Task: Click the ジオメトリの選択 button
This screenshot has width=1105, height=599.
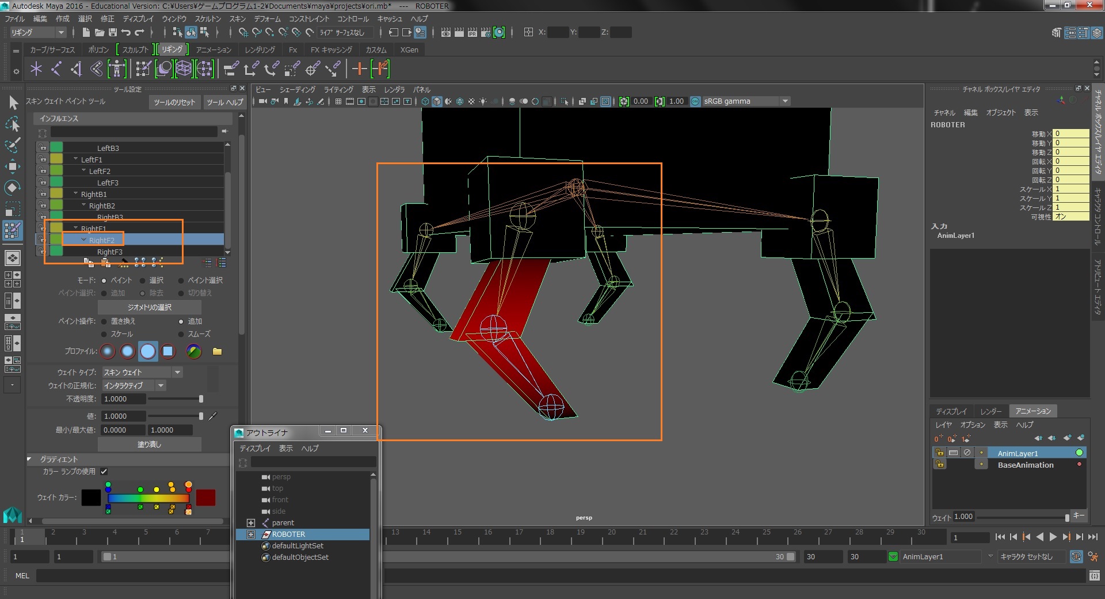Action: (x=150, y=308)
